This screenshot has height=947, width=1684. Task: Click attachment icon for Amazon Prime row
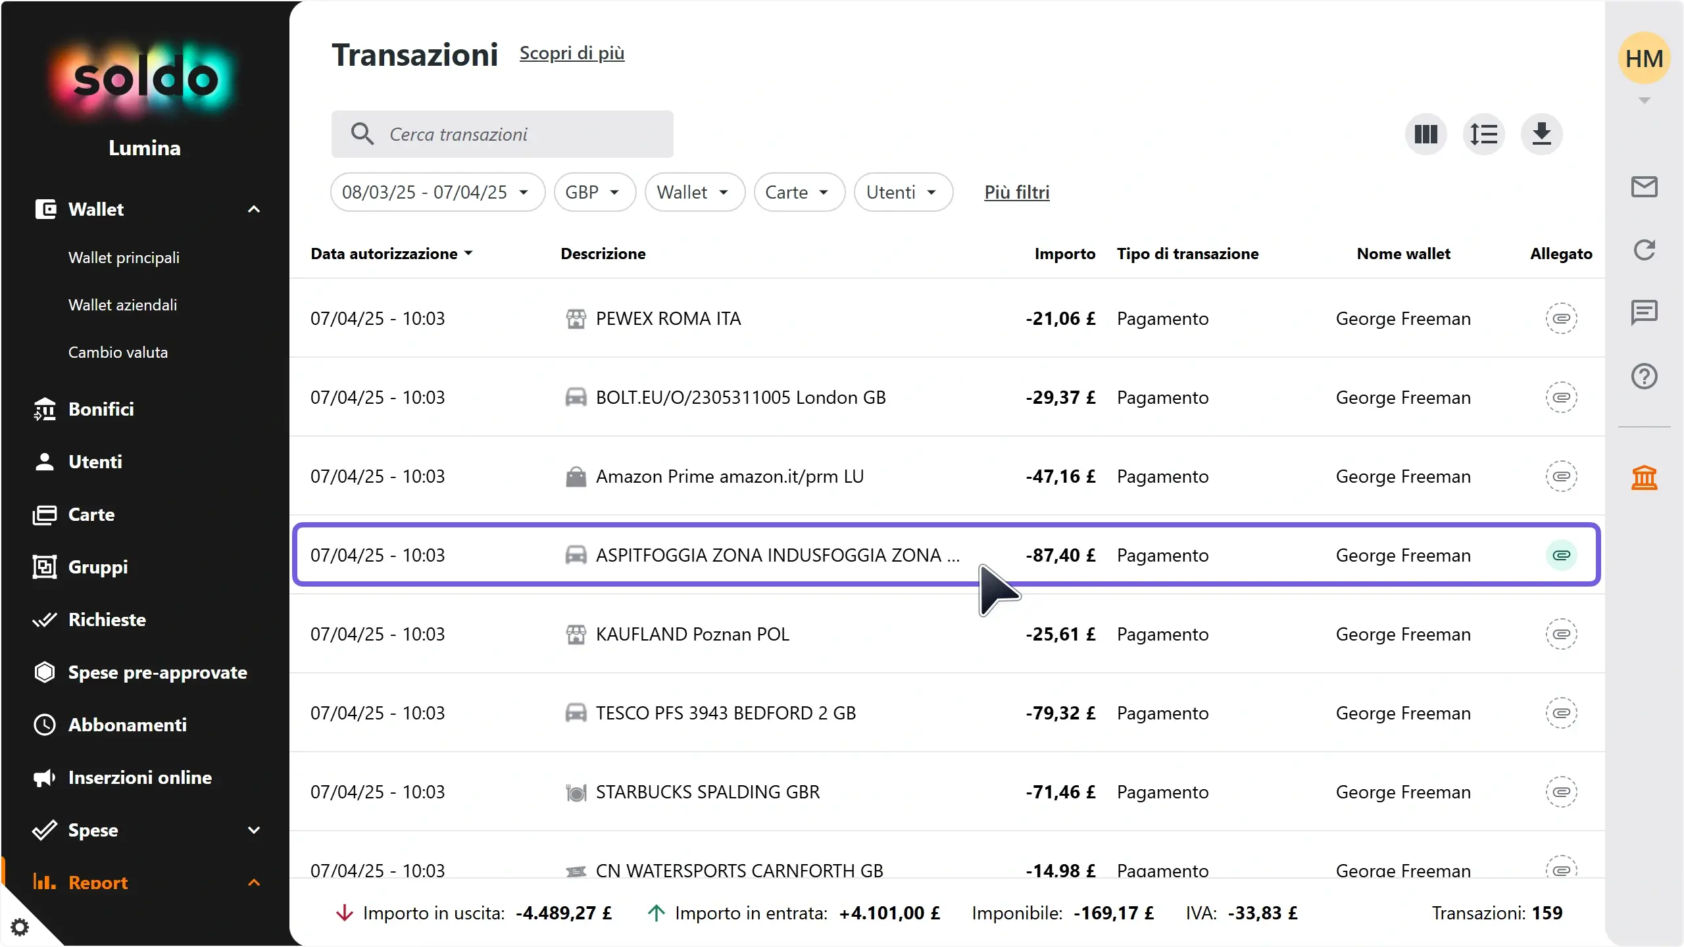pyautogui.click(x=1561, y=476)
